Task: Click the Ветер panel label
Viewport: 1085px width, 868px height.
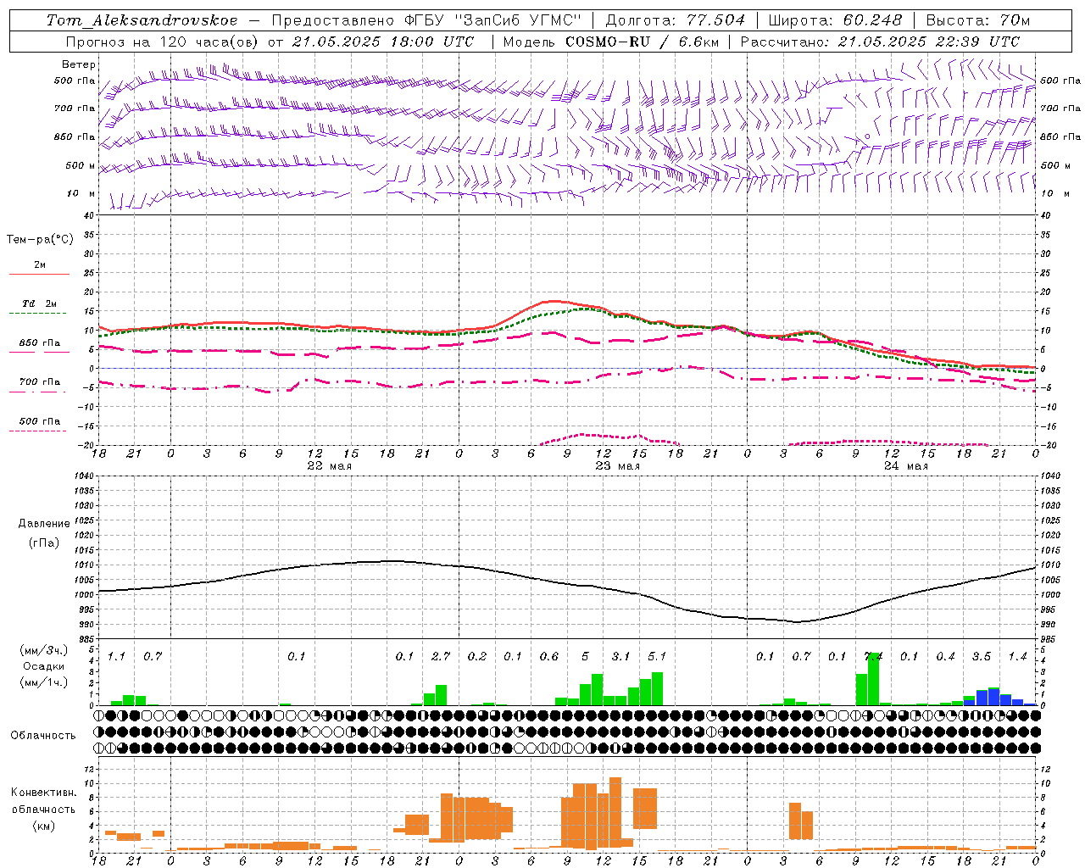Action: click(x=79, y=64)
